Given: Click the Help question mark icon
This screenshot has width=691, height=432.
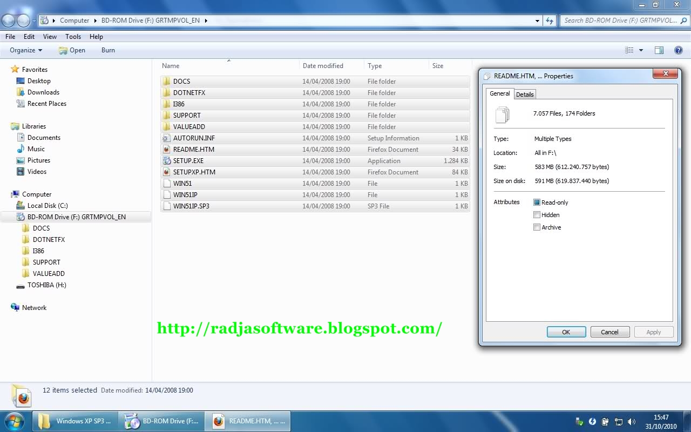Looking at the screenshot, I should point(679,50).
